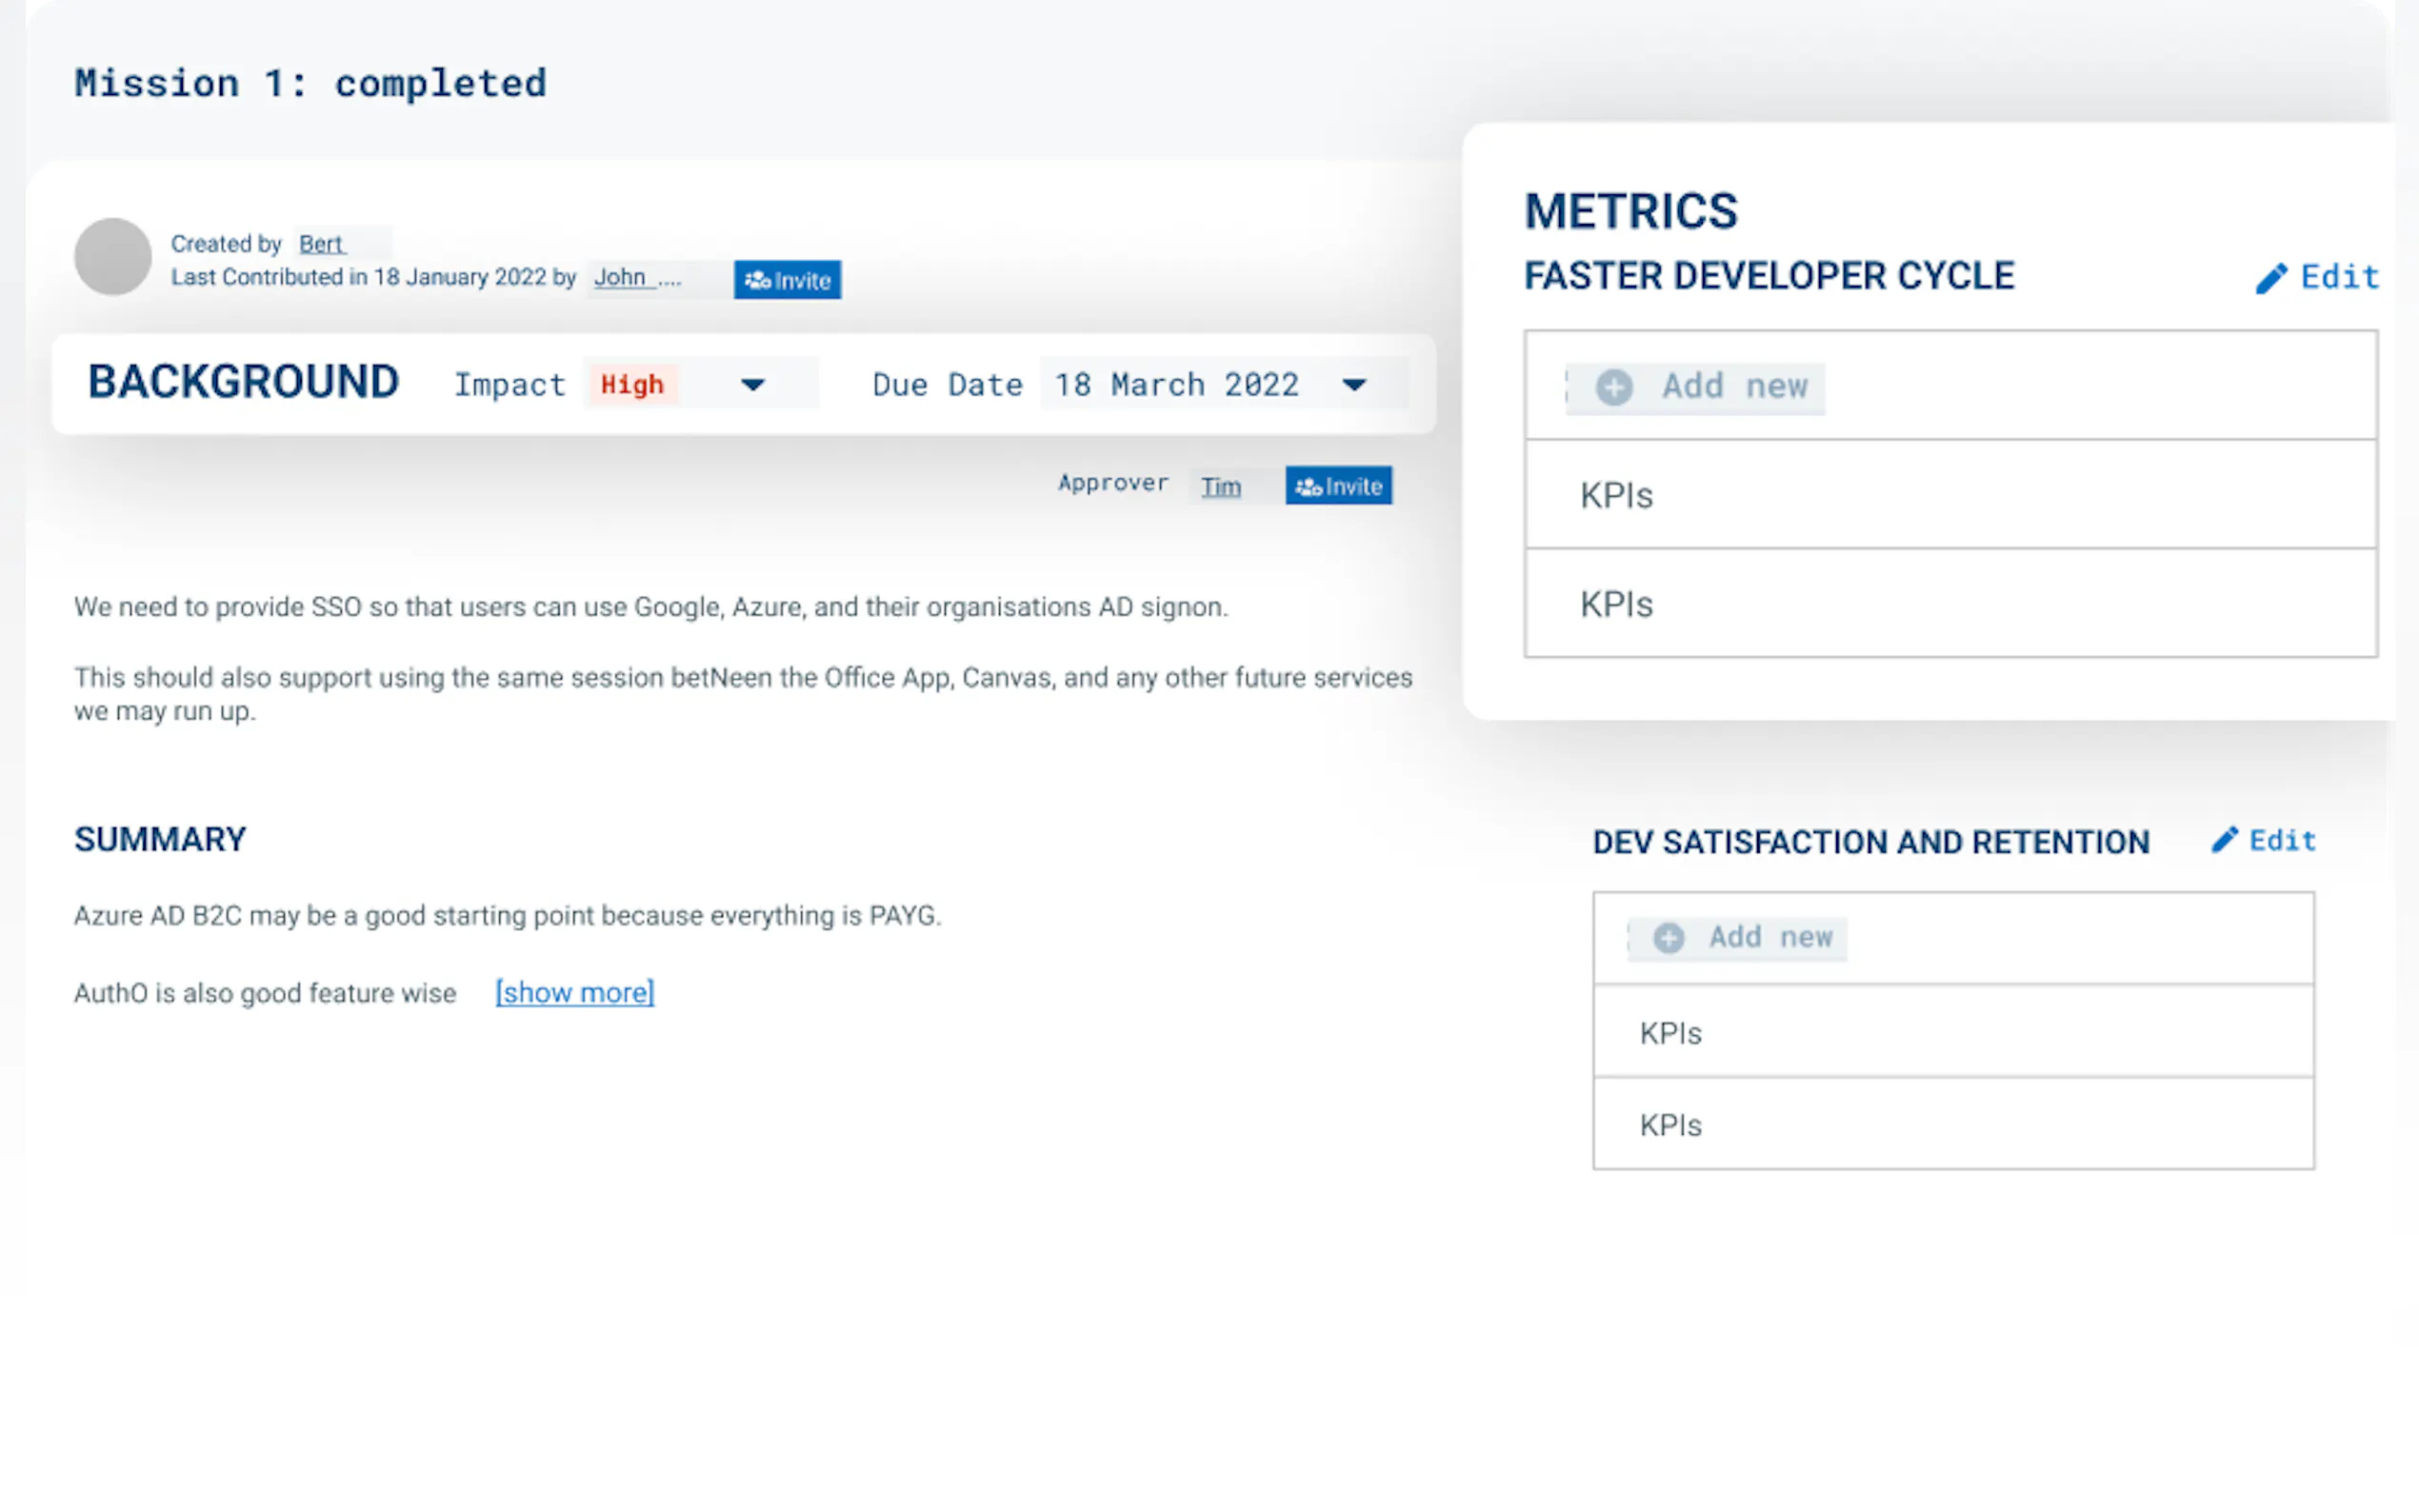Select second KPIs row under Faster Developer Cycle
Screen dimensions: 2419x1512
pos(1950,604)
